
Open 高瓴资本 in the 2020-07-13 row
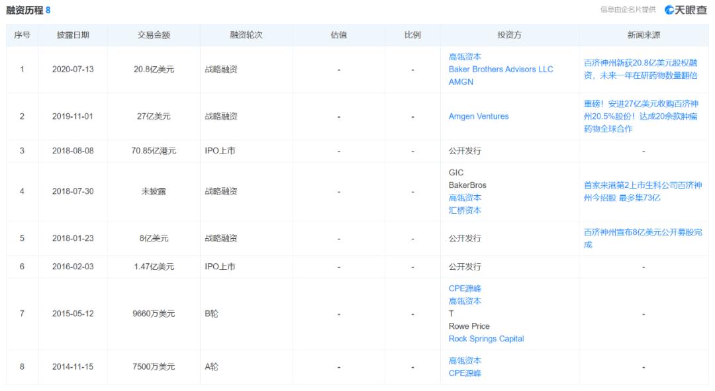click(x=465, y=57)
